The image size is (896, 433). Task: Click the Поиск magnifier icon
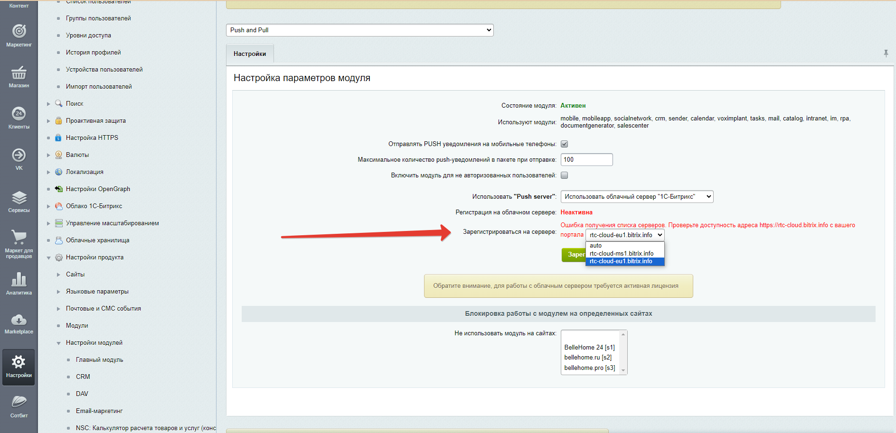click(x=59, y=103)
